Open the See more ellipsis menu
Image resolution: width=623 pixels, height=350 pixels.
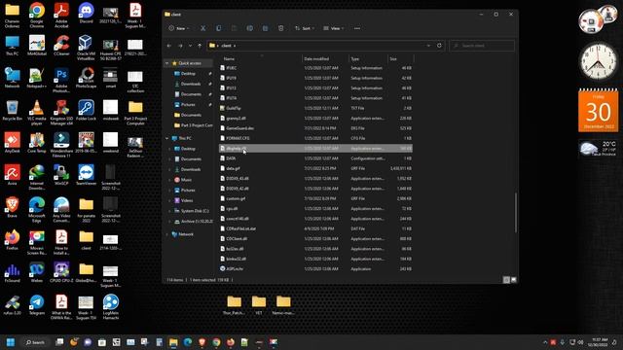357,28
